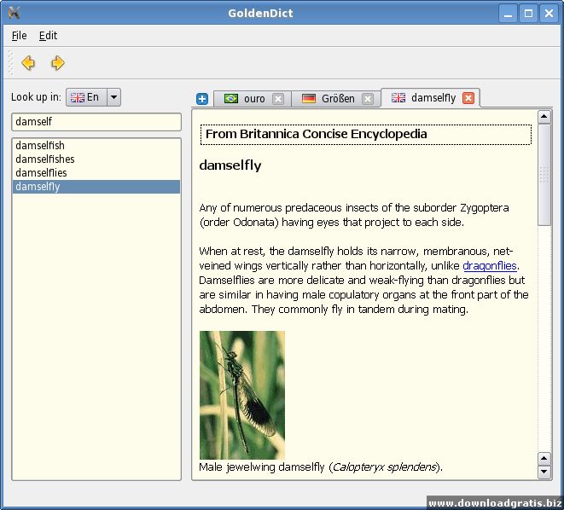The width and height of the screenshot is (564, 510).
Task: Click the toolbar drag handle
Action: 10,63
